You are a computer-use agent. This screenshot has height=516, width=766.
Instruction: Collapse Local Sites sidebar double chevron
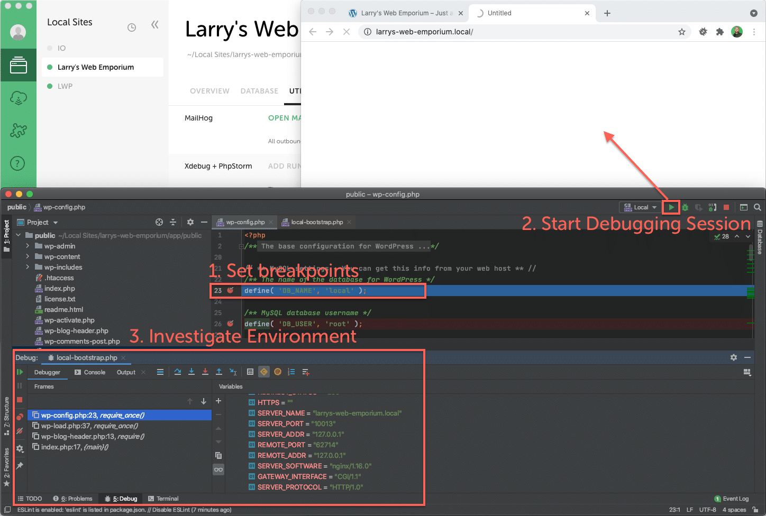(x=154, y=24)
